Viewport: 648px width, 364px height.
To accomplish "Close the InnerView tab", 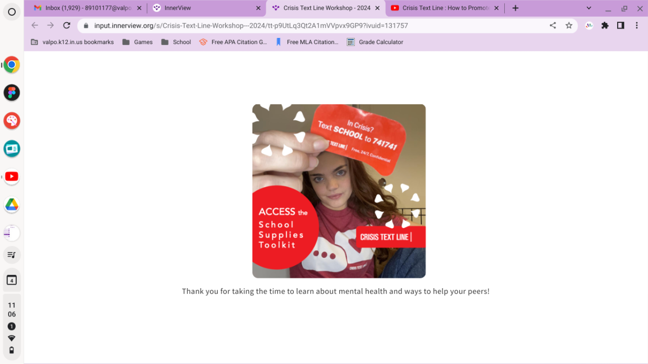I will pyautogui.click(x=258, y=8).
